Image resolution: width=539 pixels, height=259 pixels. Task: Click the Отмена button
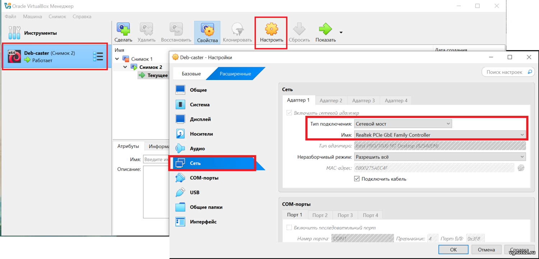[x=486, y=249]
